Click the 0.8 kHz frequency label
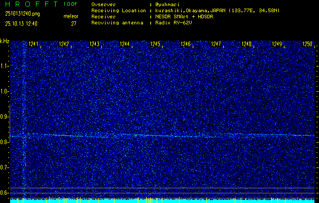319x203 pixels. (5, 142)
